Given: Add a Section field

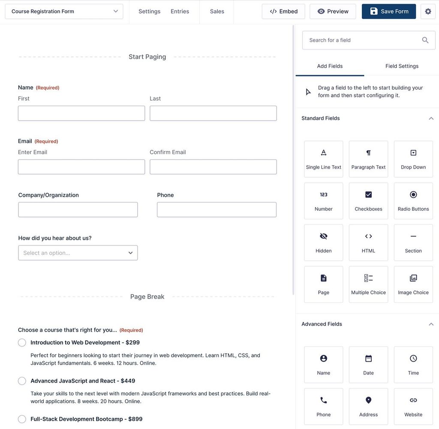Looking at the screenshot, I should [413, 243].
